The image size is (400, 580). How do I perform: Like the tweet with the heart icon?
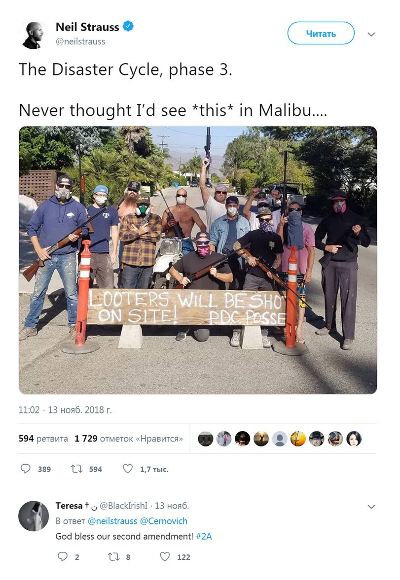click(127, 469)
